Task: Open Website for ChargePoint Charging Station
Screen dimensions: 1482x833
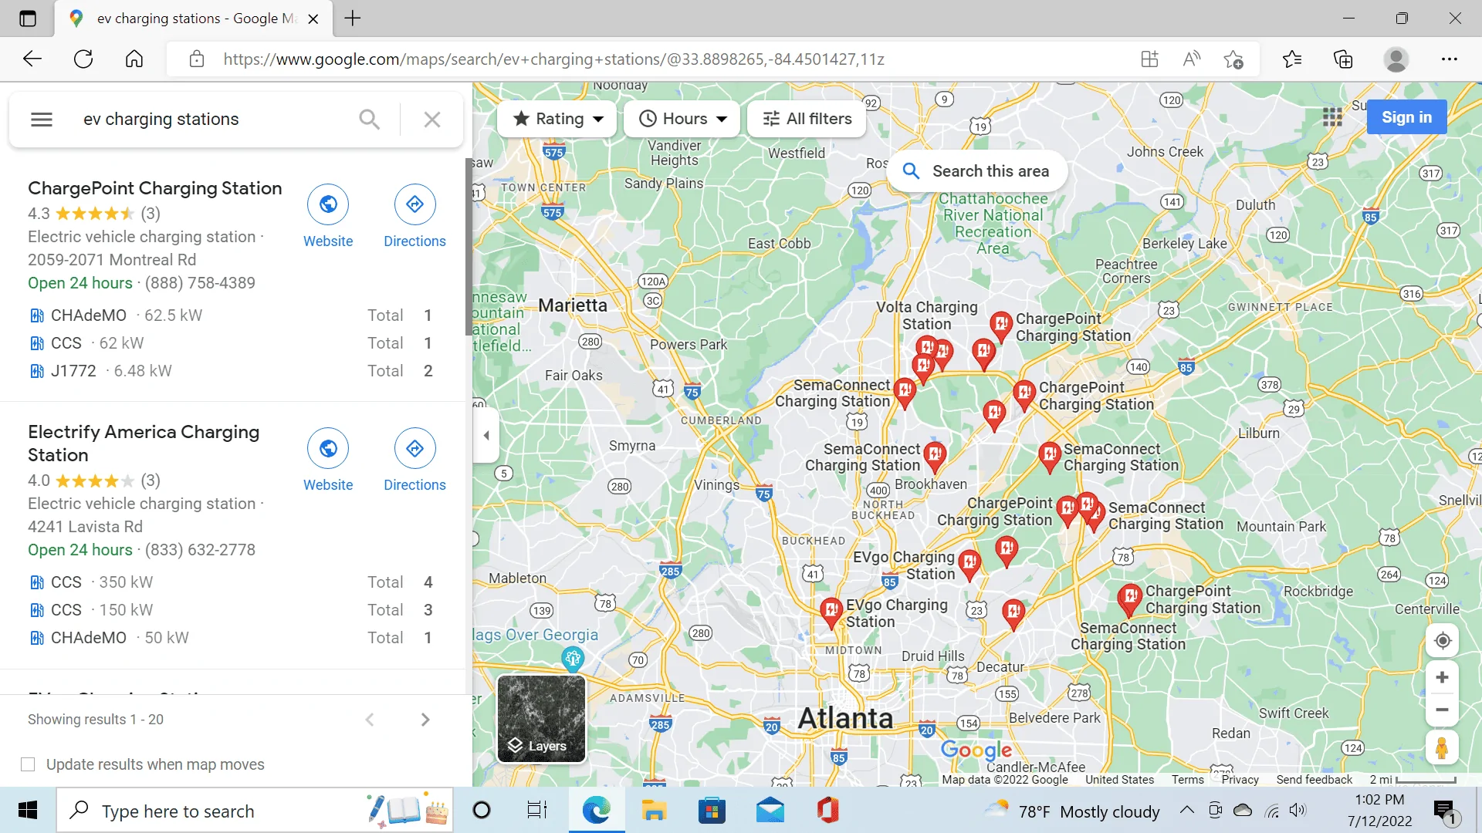Action: 328,217
